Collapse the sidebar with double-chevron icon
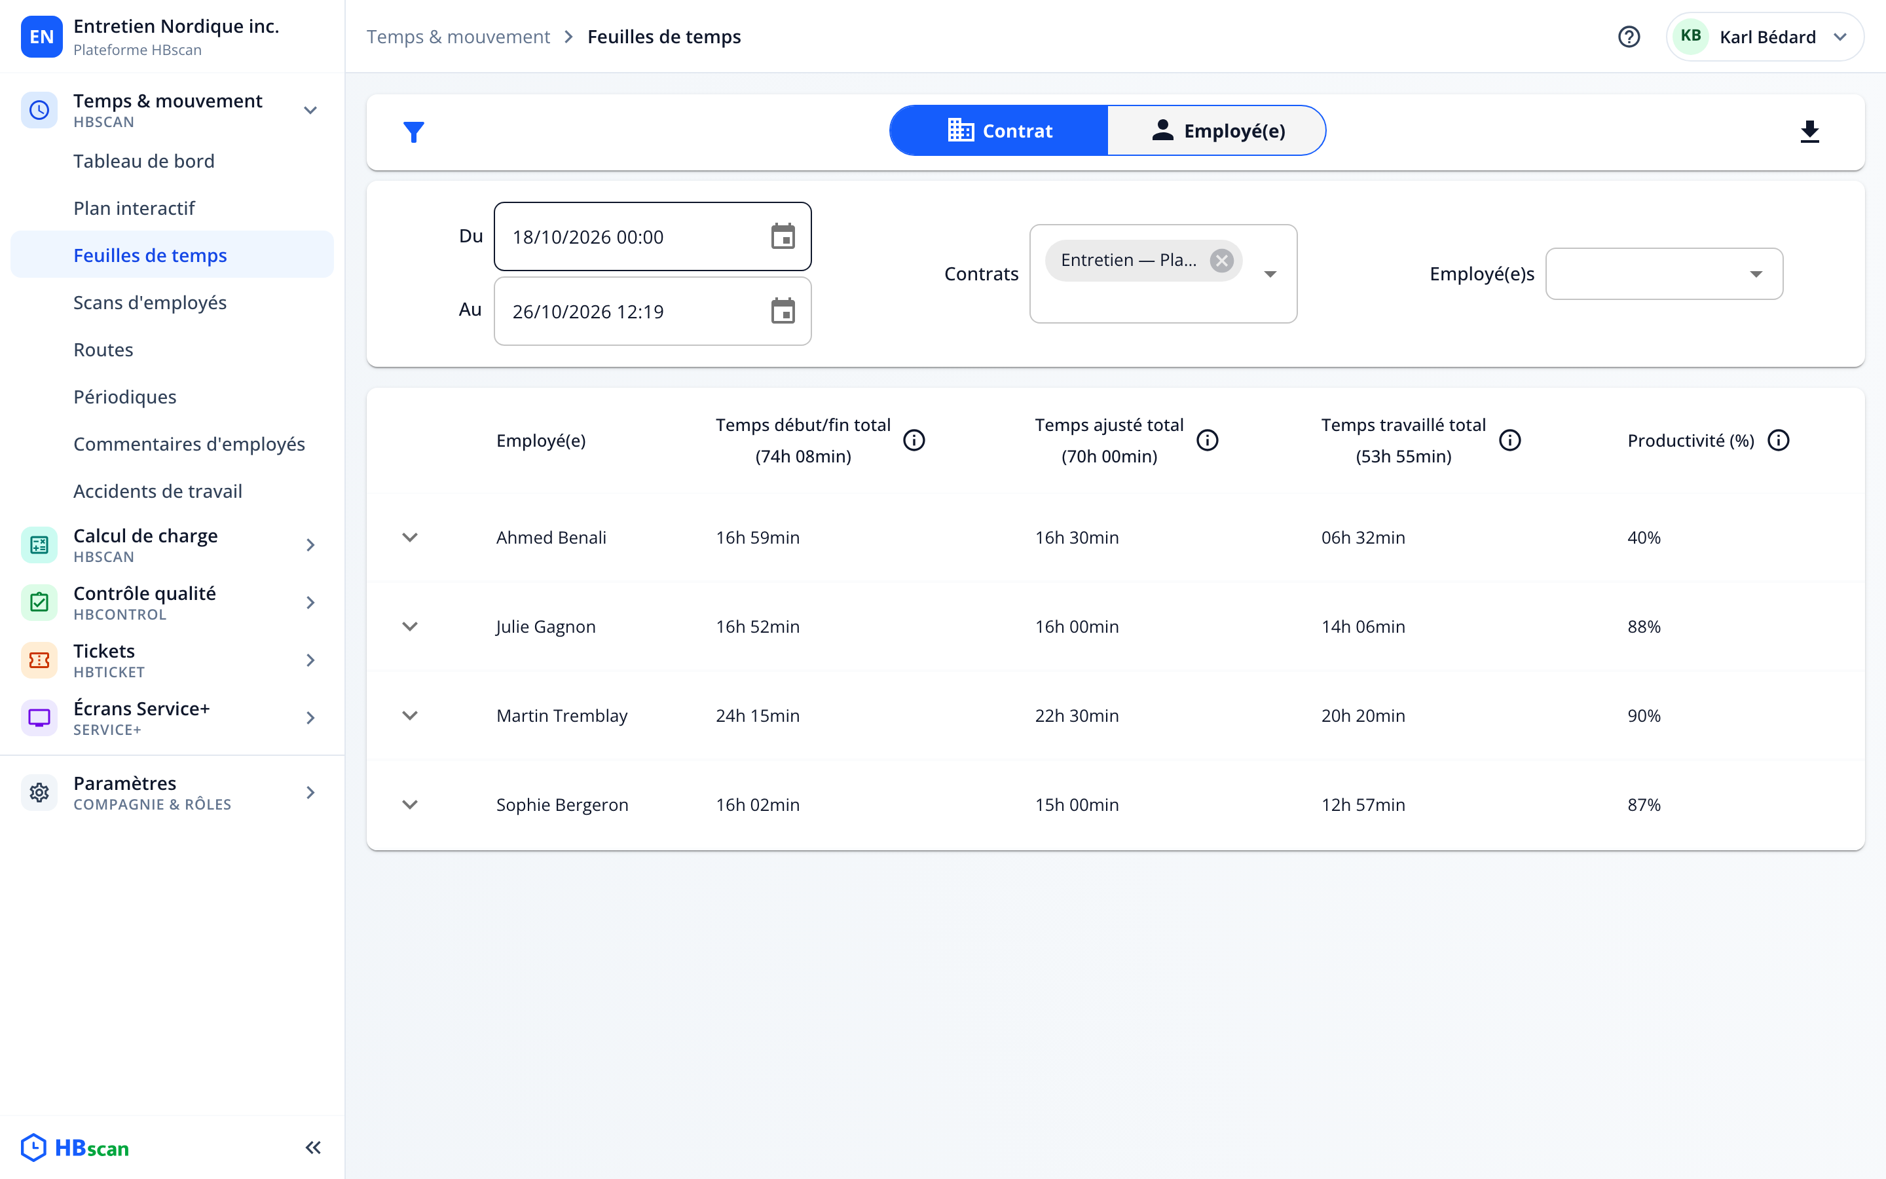The image size is (1886, 1179). [313, 1147]
